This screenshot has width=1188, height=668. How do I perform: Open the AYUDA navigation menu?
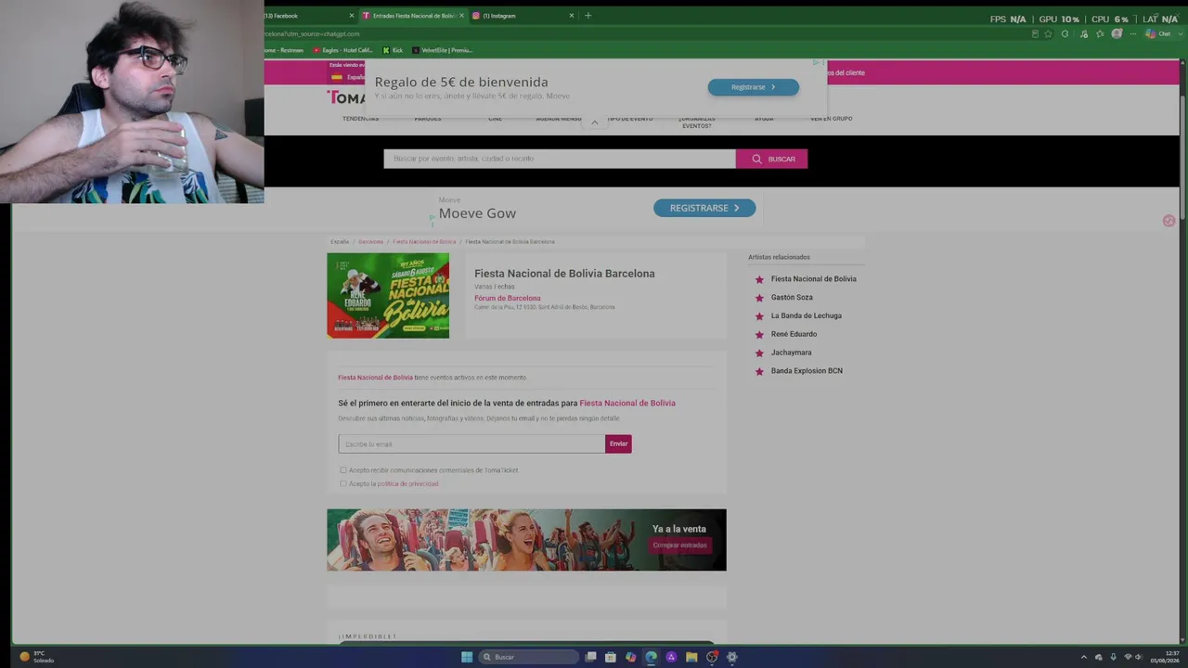(x=764, y=119)
